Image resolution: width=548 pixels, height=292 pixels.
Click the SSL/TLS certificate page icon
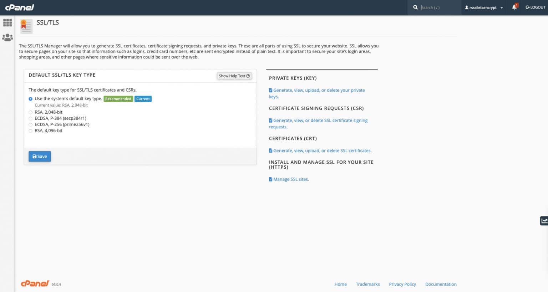click(x=26, y=26)
